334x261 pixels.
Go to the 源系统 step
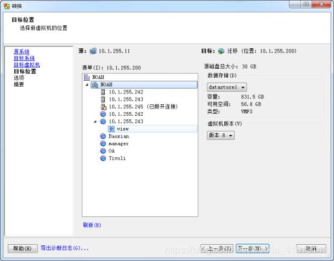coord(21,51)
